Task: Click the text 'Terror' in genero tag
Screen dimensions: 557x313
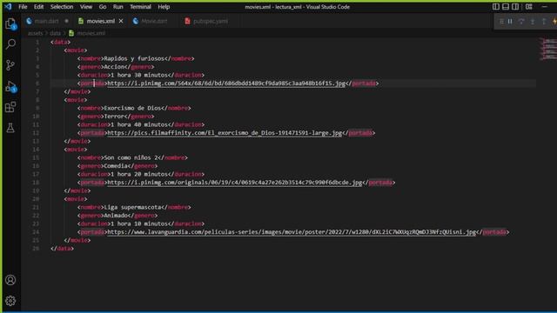Action: coord(114,117)
